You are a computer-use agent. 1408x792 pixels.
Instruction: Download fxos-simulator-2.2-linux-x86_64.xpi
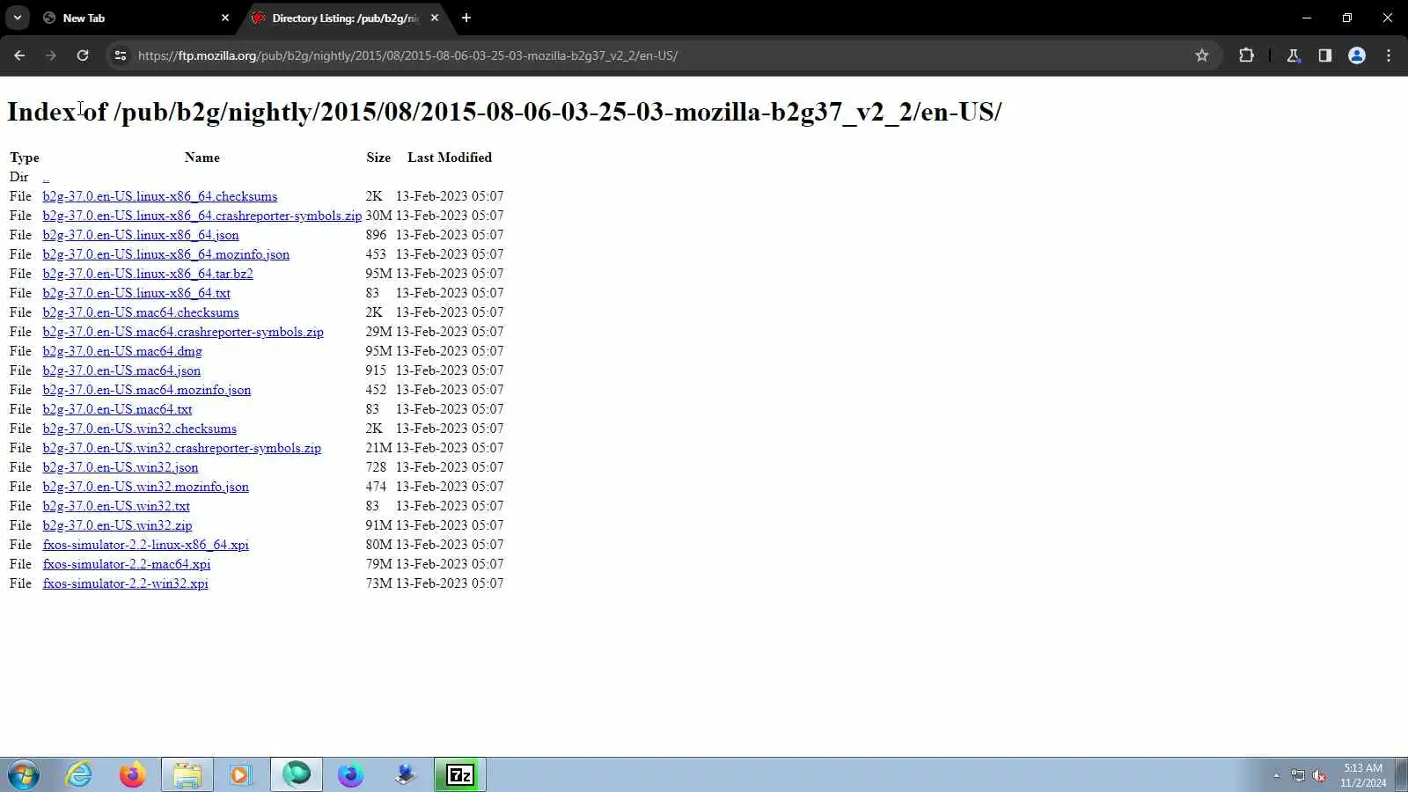point(145,545)
